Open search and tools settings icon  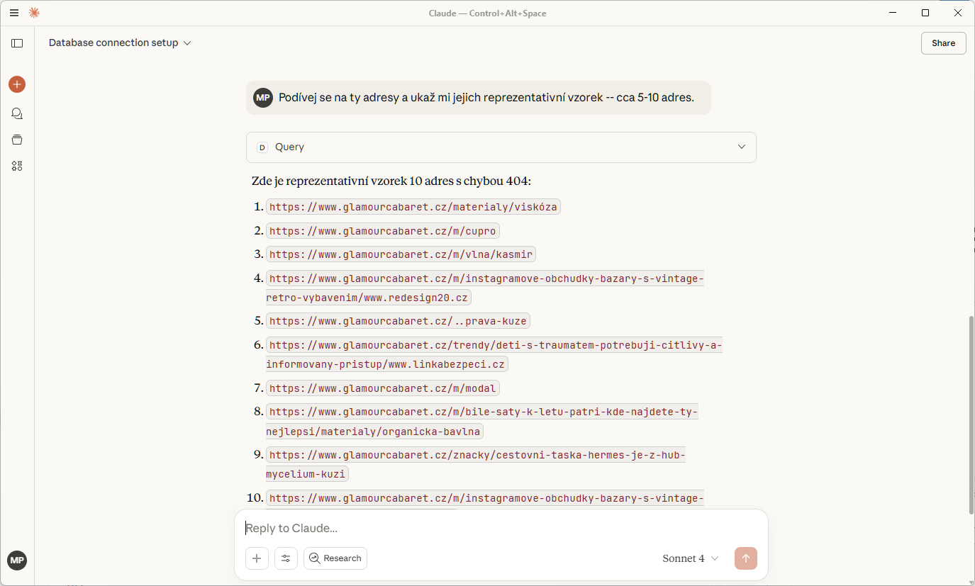(x=286, y=558)
